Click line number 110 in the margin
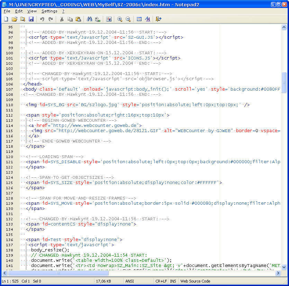Screen dimensions: 289x286 [10, 105]
